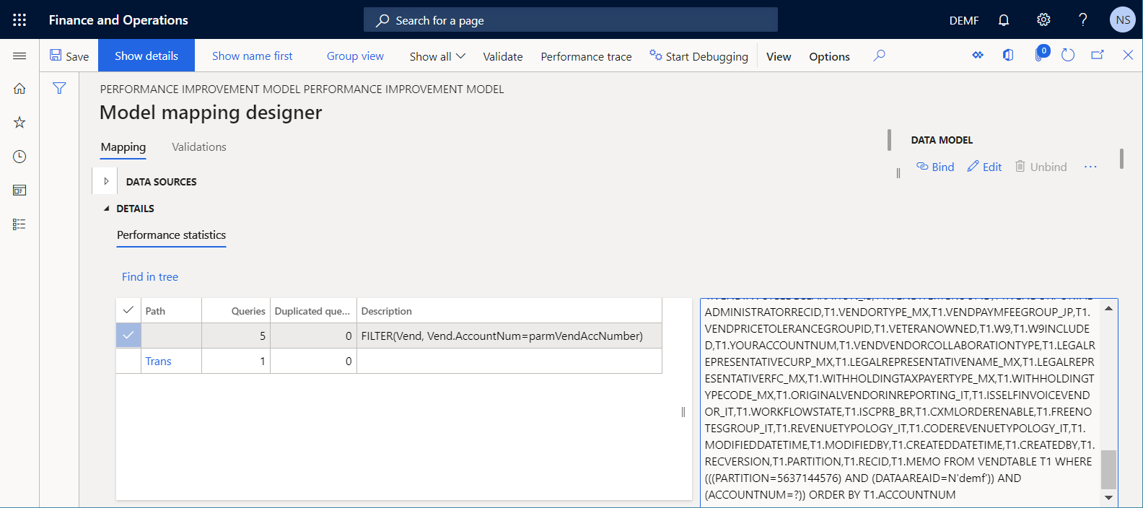Click scroll up arrow in SQL text box
The image size is (1143, 508).
click(1109, 308)
